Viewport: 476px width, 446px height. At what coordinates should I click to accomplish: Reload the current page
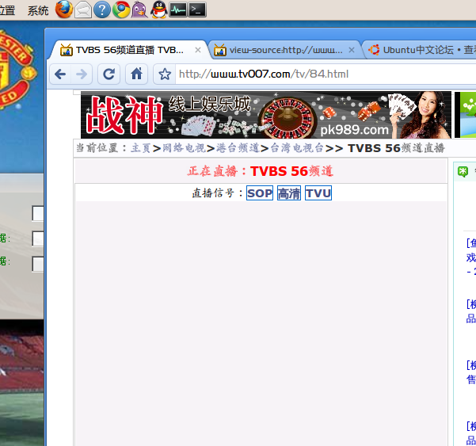click(x=109, y=74)
